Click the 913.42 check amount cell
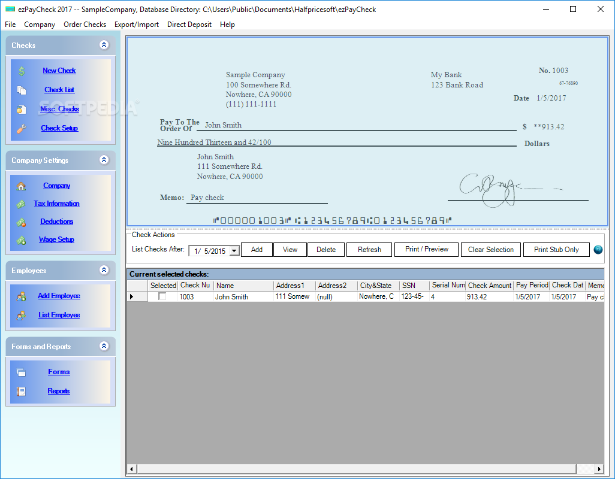Viewport: 615px width, 479px height. (490, 297)
